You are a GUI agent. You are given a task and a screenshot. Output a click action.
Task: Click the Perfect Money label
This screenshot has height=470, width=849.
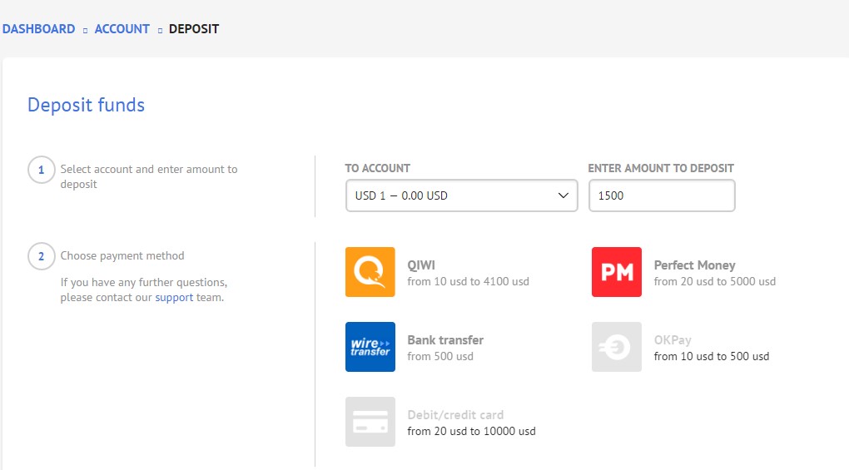point(695,265)
